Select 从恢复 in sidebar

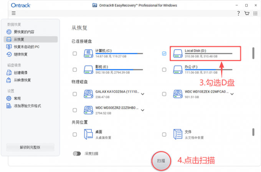(x=31, y=39)
